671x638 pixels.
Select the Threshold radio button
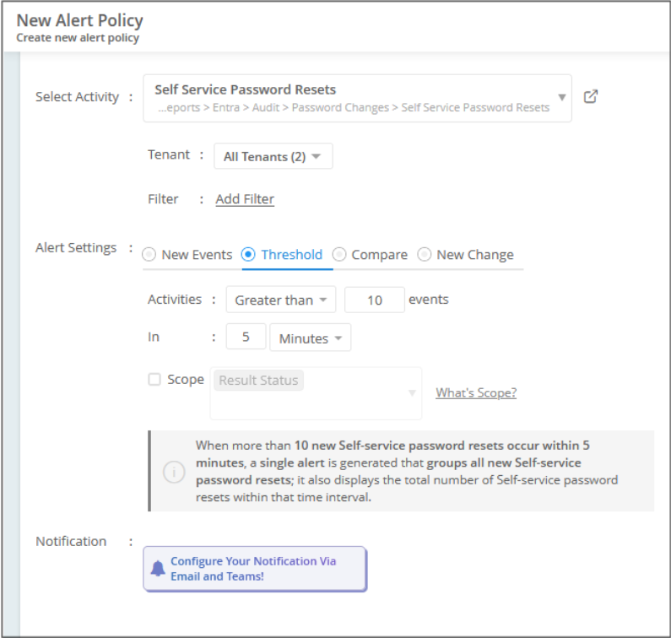(x=248, y=255)
